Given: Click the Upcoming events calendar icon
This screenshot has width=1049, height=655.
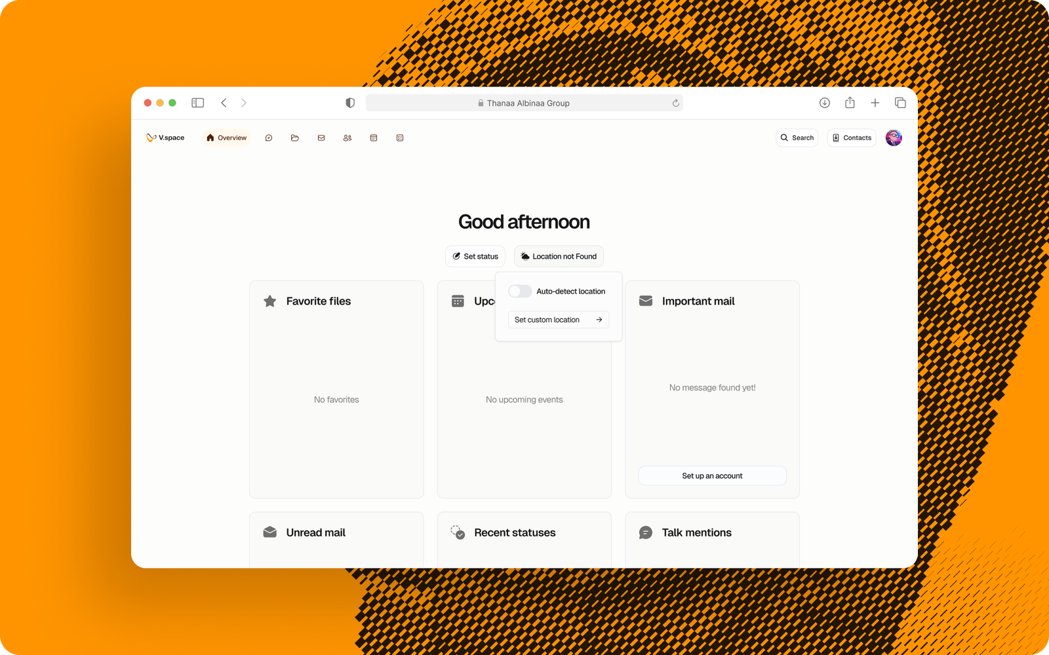Looking at the screenshot, I should tap(458, 301).
